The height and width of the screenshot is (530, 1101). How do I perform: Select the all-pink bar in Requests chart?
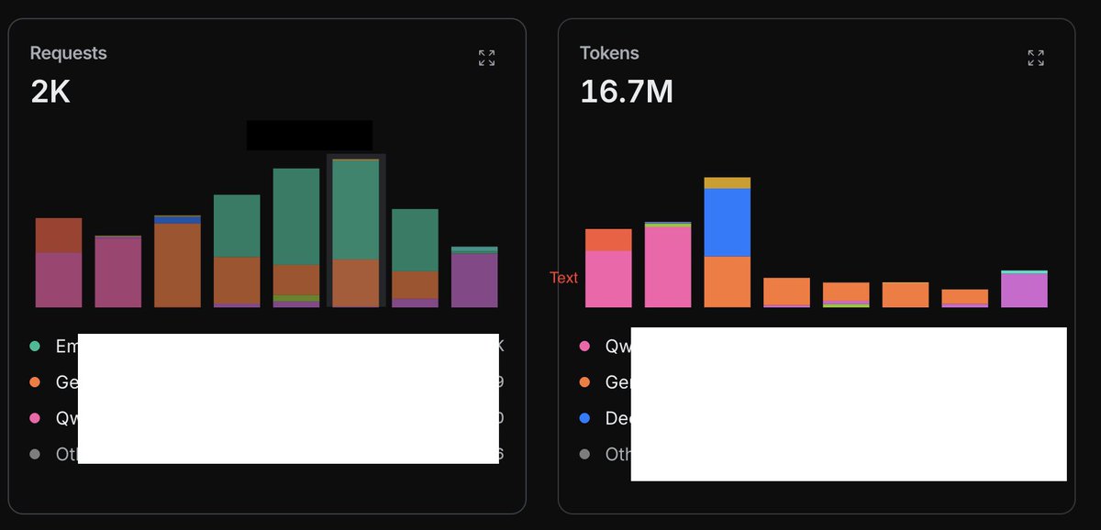coord(118,271)
